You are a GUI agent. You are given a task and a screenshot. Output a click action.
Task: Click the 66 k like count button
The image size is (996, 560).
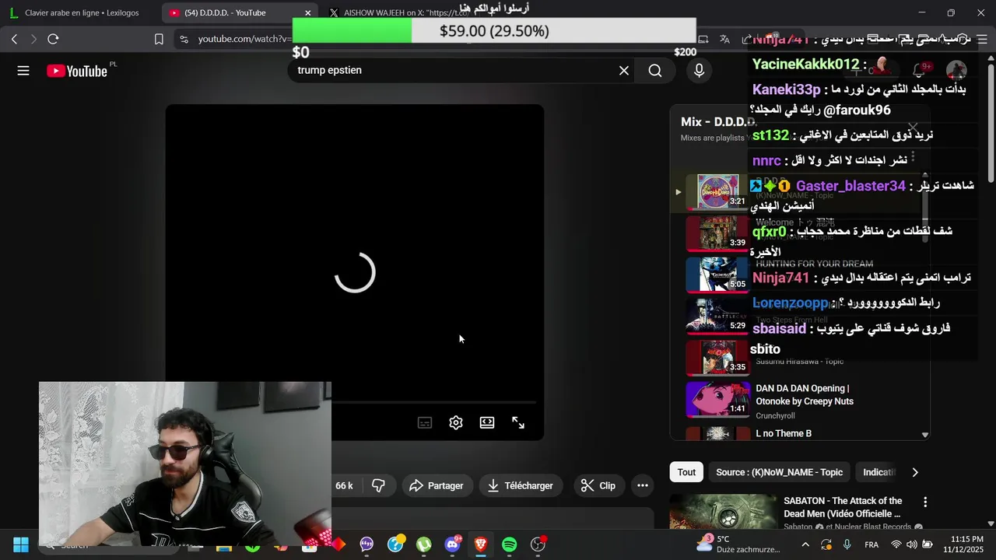[x=343, y=485]
